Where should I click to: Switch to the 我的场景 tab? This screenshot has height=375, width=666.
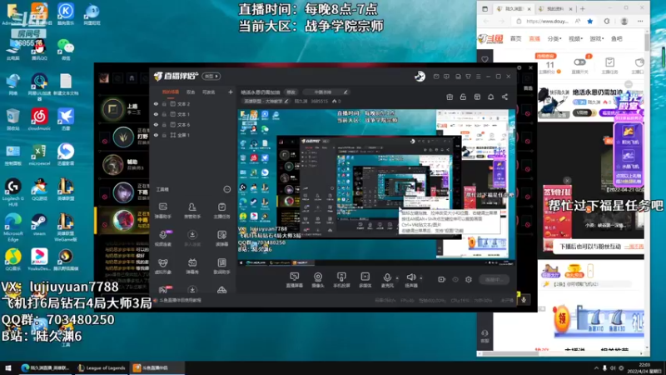(171, 92)
